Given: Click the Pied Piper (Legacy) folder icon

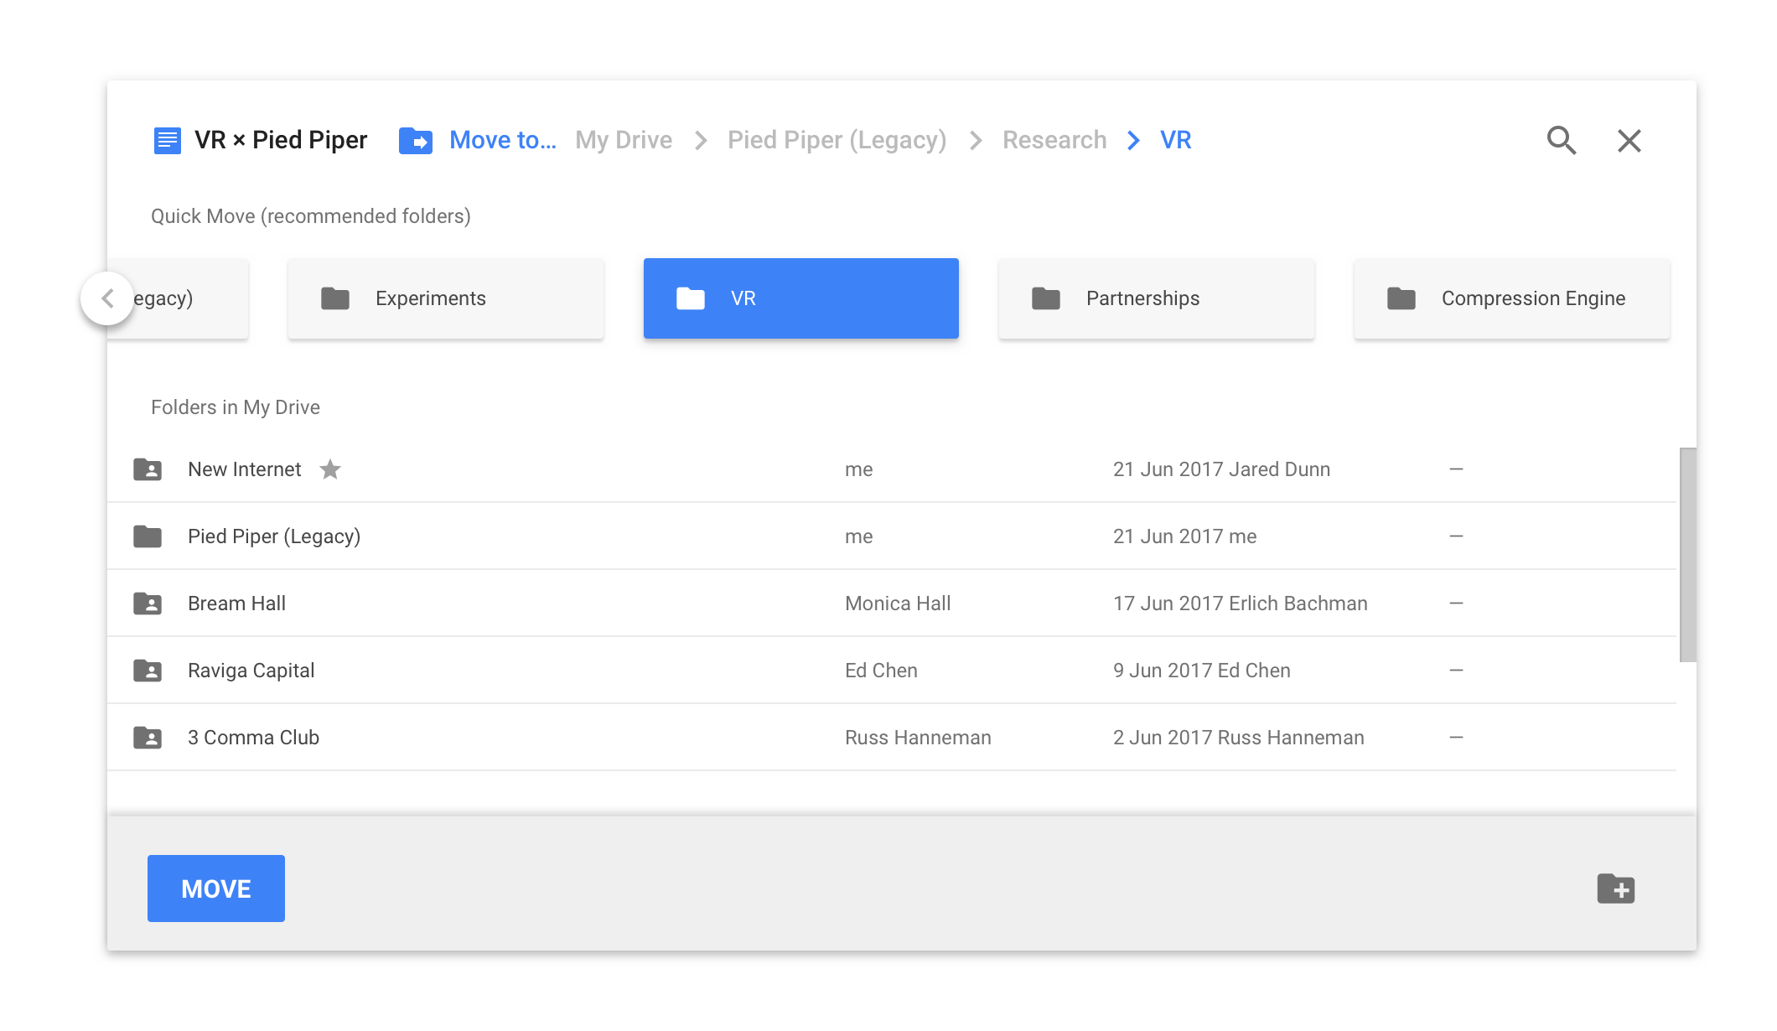Looking at the screenshot, I should [148, 536].
